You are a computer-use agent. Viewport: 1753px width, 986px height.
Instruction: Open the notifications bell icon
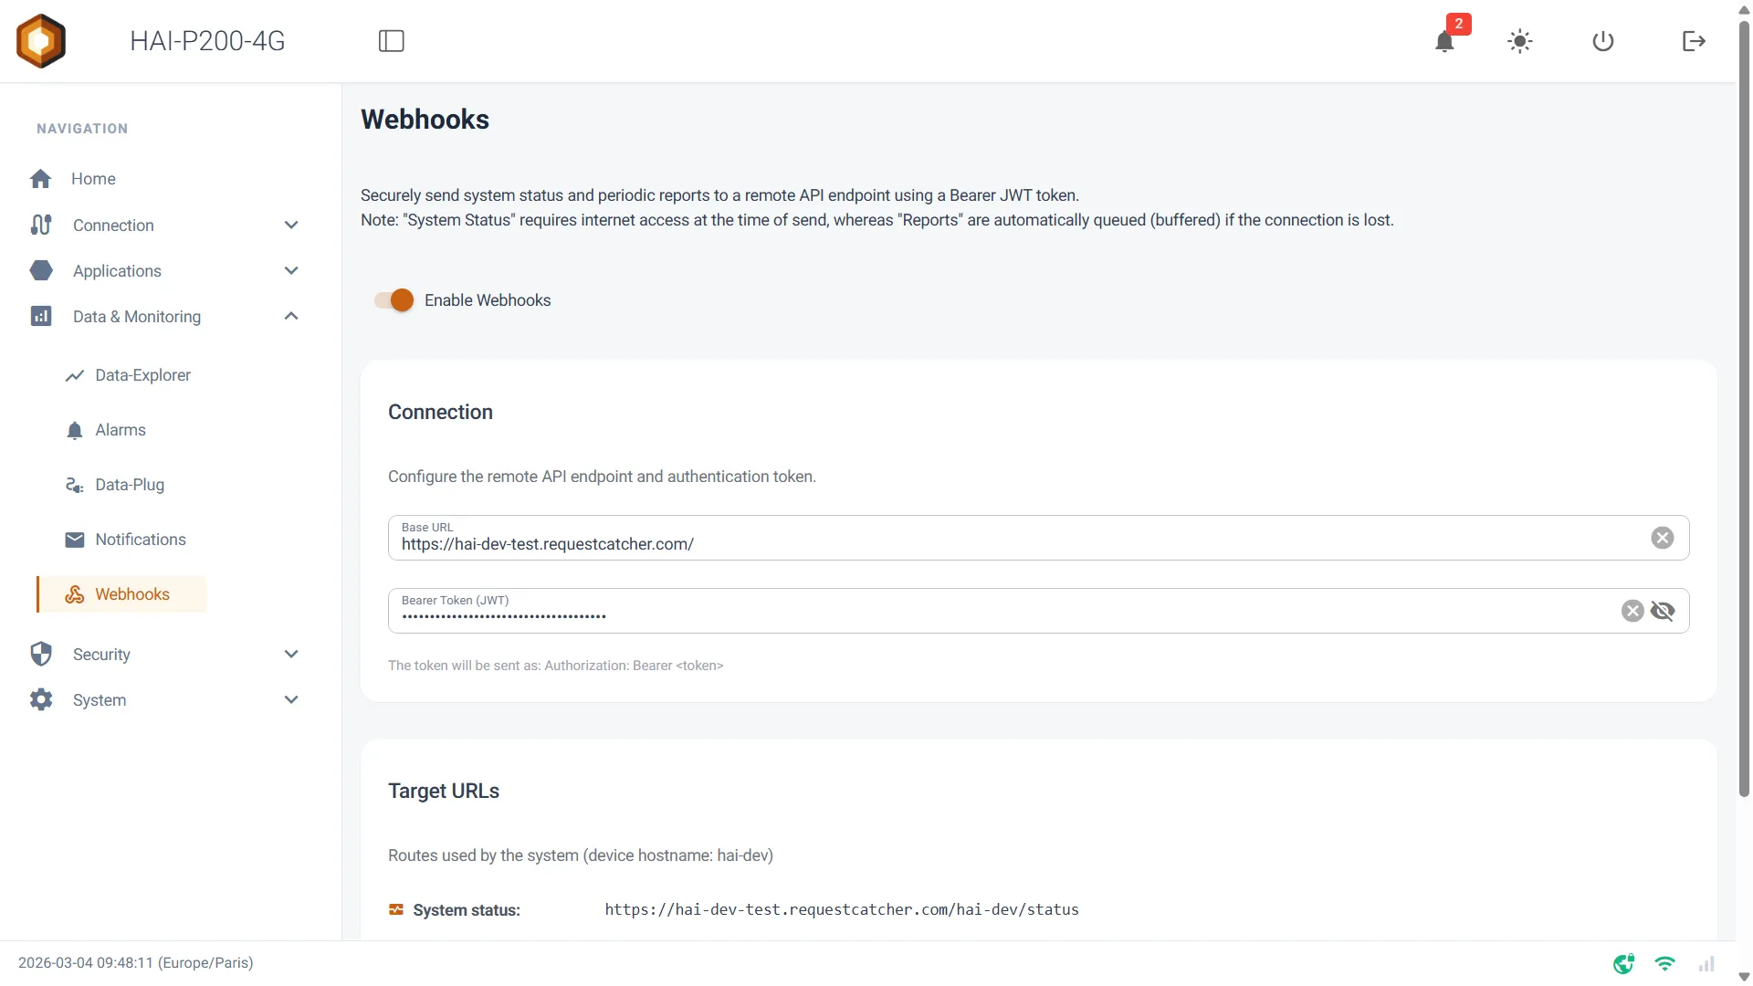click(x=1444, y=41)
